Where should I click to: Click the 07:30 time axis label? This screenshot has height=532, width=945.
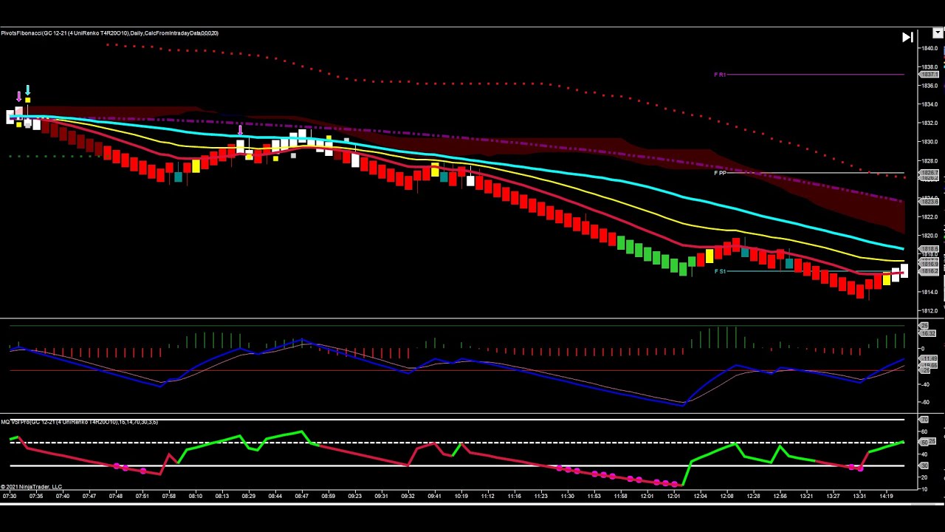coord(10,496)
